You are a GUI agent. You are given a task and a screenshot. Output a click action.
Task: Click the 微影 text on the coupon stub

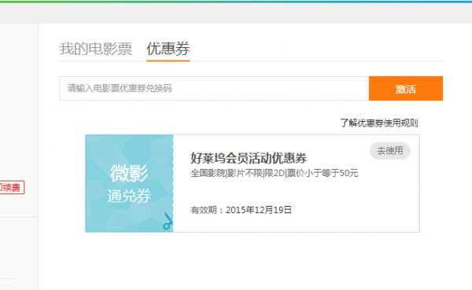point(129,174)
